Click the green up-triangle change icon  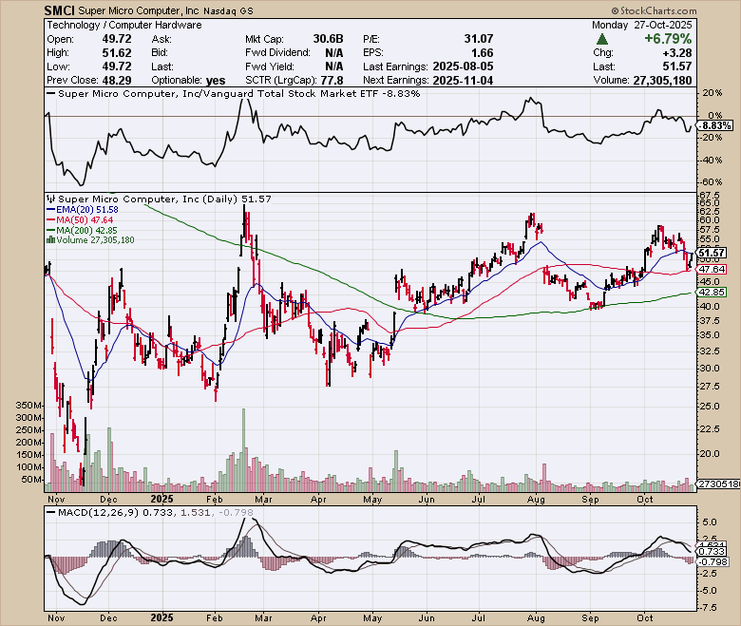pyautogui.click(x=602, y=39)
